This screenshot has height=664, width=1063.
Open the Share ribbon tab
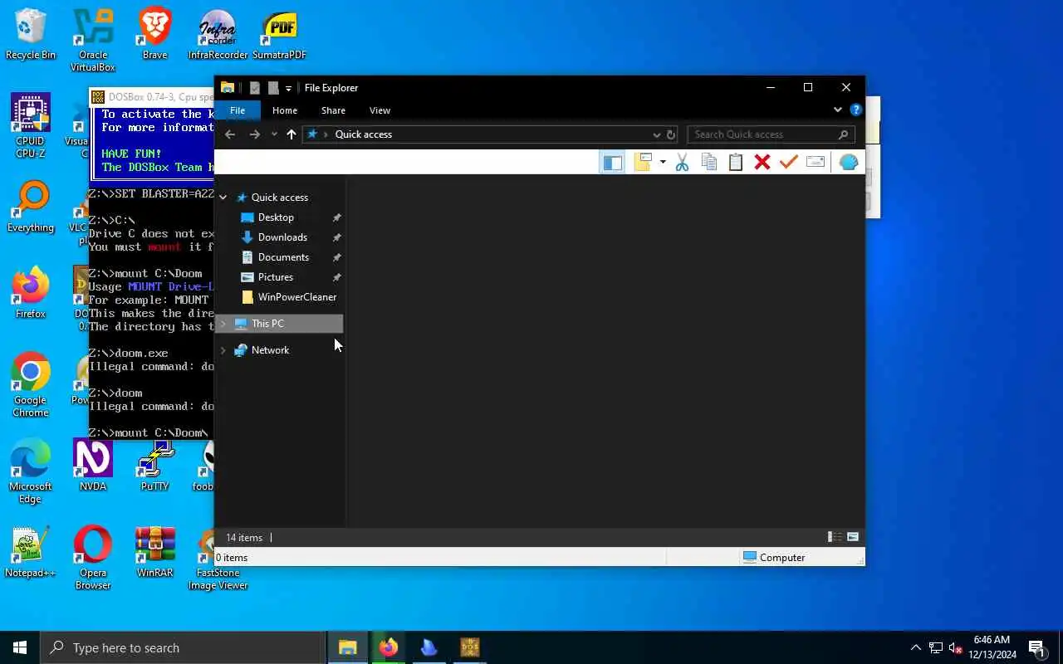(333, 110)
